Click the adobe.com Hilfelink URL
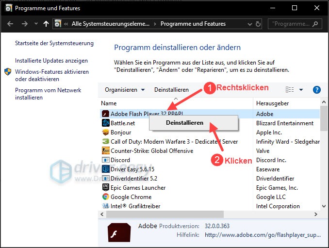Viewport: 329px width, 248px height. pyautogui.click(x=263, y=235)
